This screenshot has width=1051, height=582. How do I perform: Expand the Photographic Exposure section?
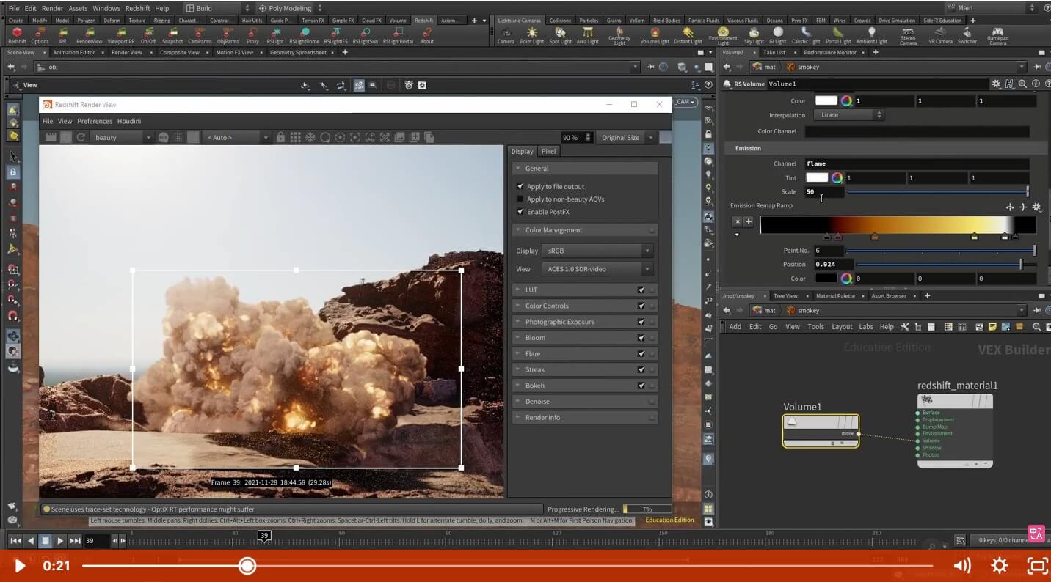[x=560, y=322]
